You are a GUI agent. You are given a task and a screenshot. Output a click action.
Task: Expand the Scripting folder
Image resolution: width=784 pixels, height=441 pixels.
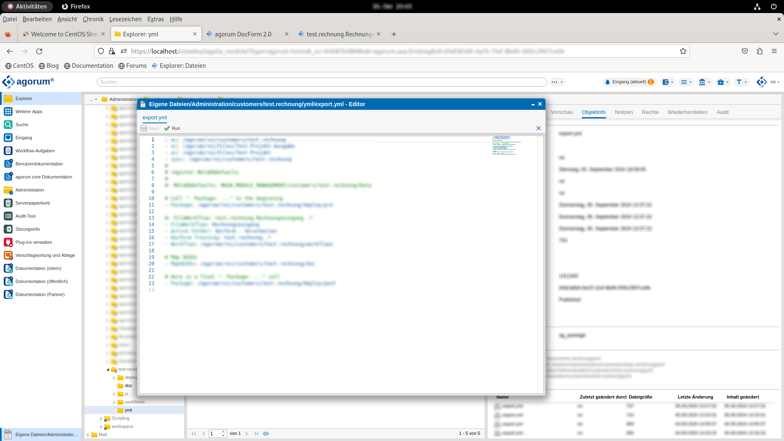click(x=101, y=419)
